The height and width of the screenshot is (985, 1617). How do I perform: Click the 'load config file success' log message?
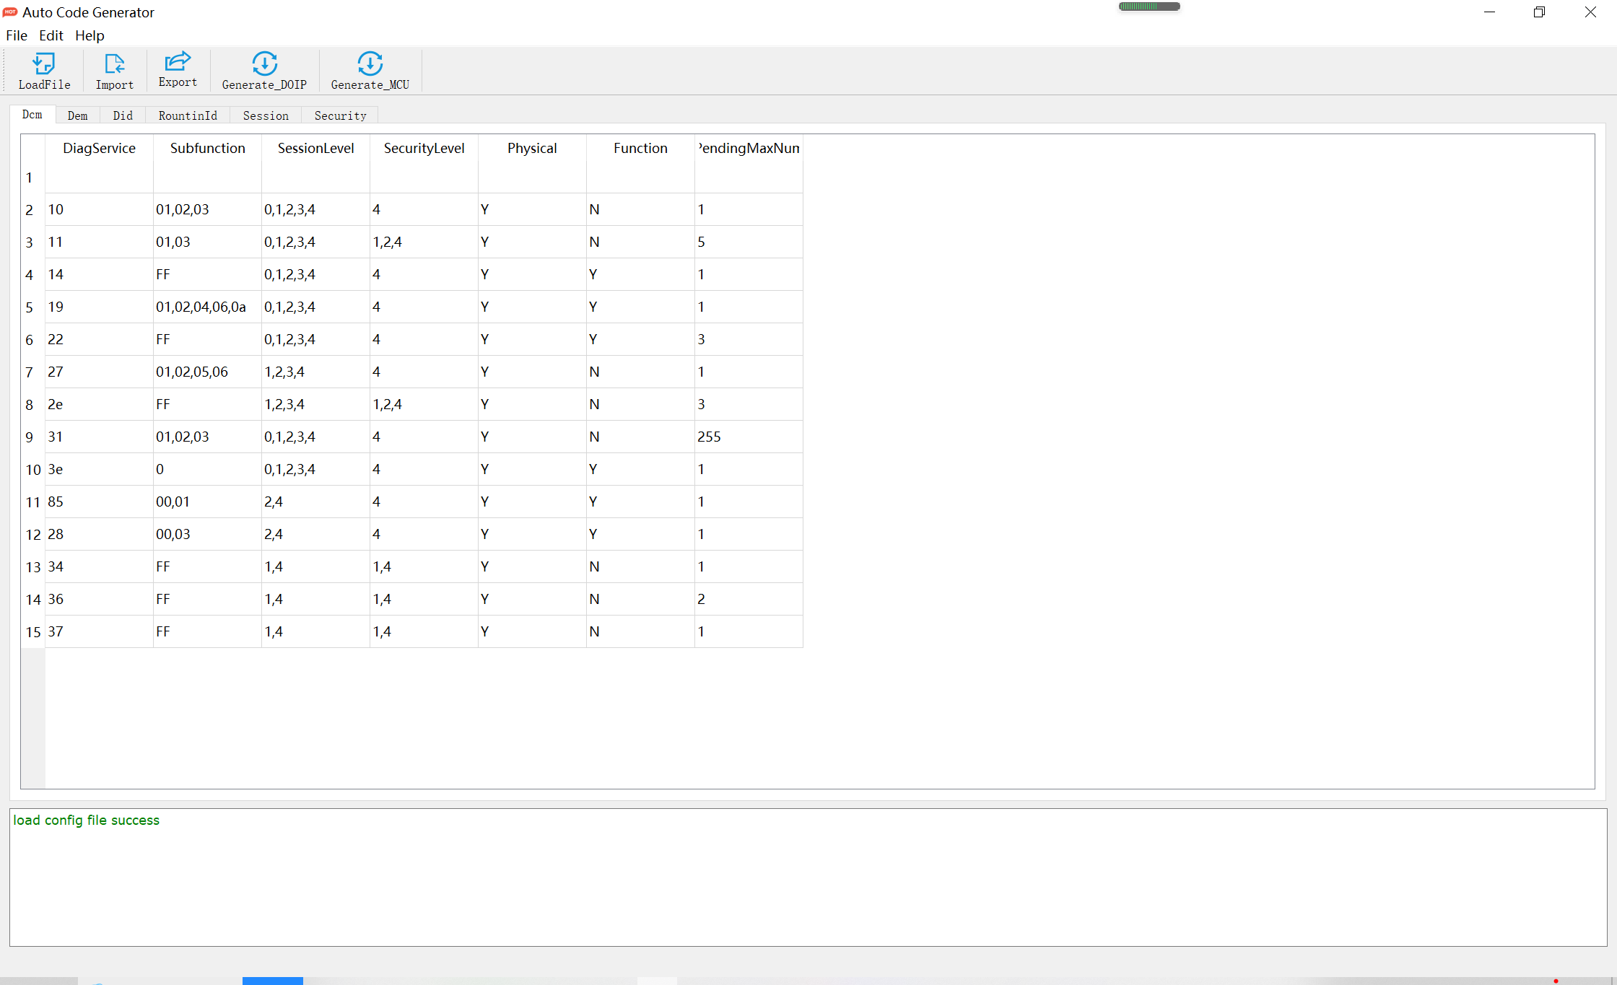click(87, 820)
